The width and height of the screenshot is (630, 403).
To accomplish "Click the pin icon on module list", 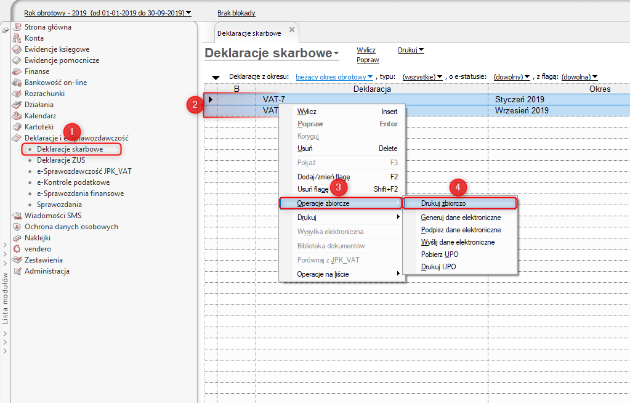I will 5,30.
